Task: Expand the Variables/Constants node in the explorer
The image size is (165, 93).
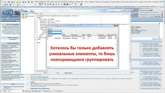Action: [21, 16]
